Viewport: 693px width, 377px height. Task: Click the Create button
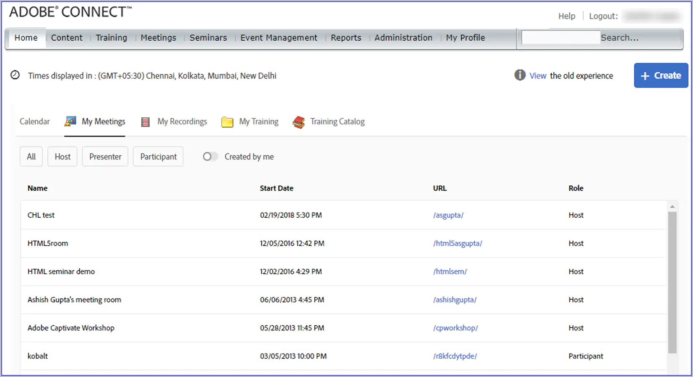click(x=661, y=75)
